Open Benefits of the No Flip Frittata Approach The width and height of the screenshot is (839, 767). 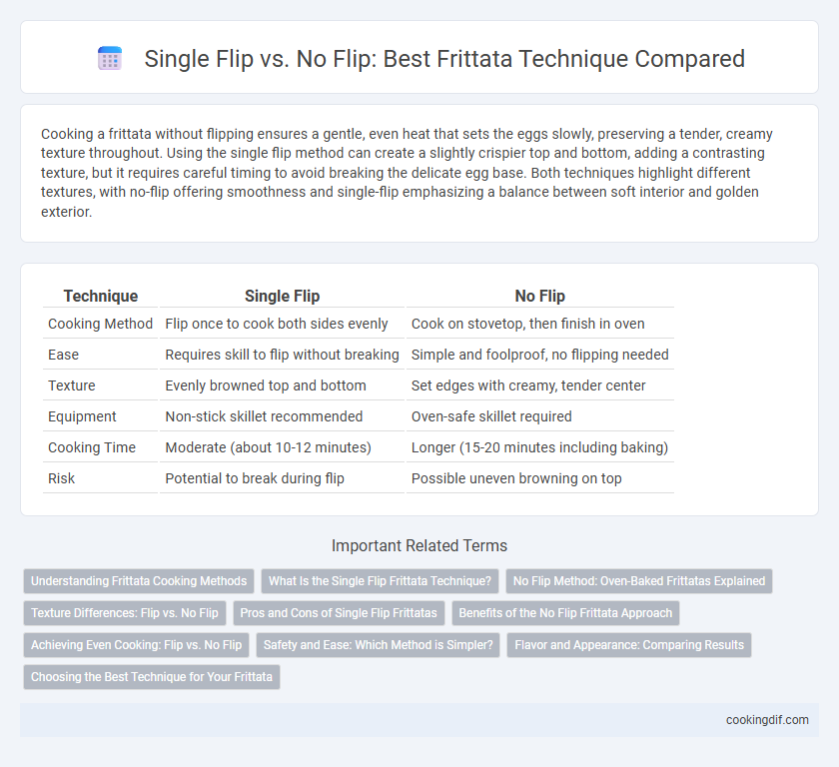pyautogui.click(x=565, y=613)
